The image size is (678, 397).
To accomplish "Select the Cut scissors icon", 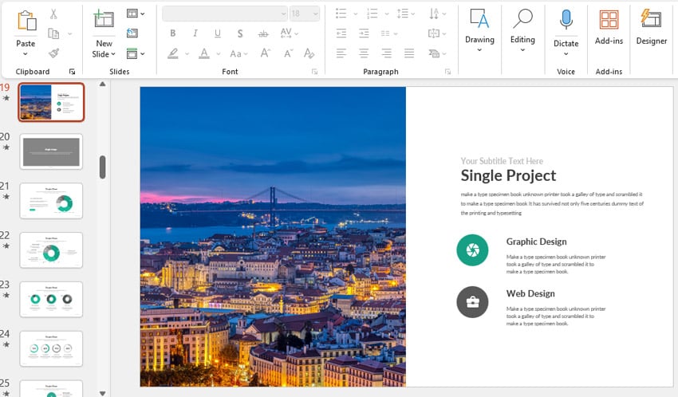I will [53, 14].
